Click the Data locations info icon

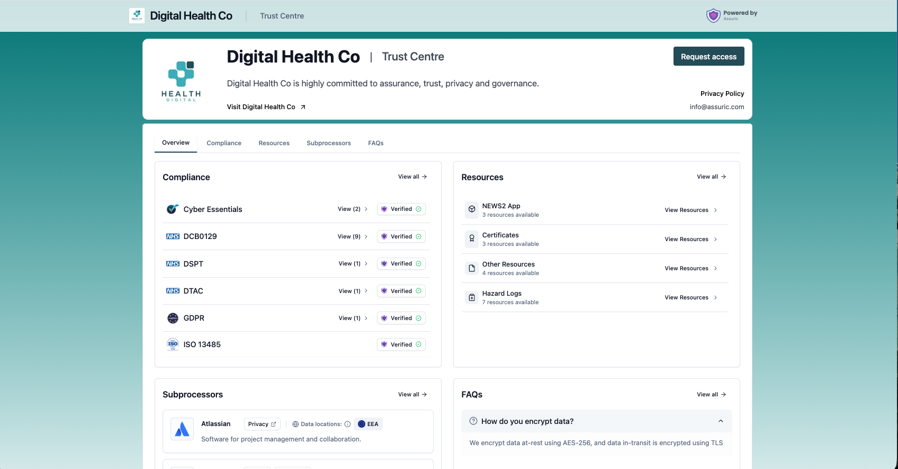[347, 424]
